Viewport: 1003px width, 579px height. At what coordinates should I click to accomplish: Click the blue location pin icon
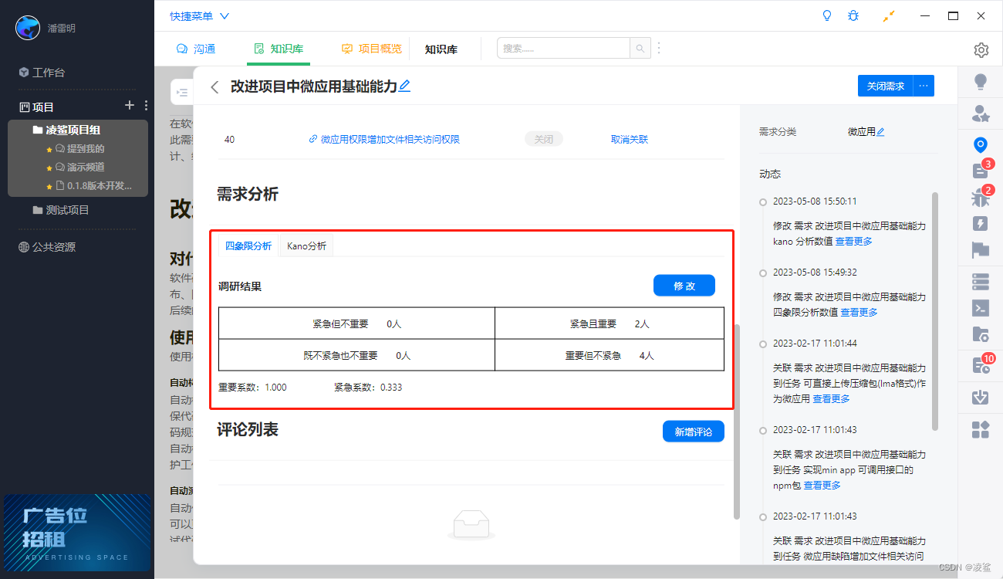coord(981,144)
